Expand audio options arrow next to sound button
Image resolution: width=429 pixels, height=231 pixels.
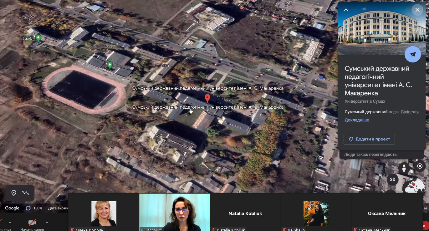point(10,223)
